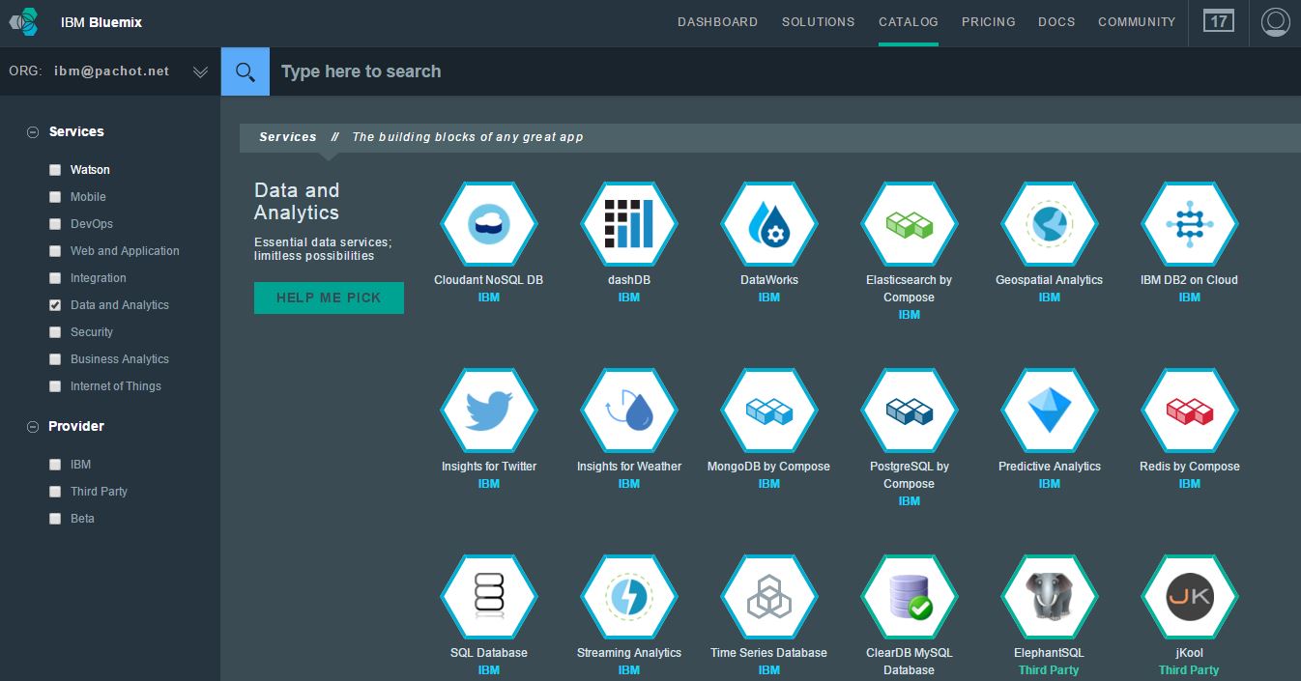This screenshot has width=1301, height=681.
Task: Check the Web and Application checkbox
Action: (55, 251)
